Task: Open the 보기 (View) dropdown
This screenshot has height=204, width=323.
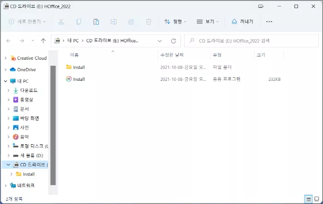Action: [x=208, y=22]
